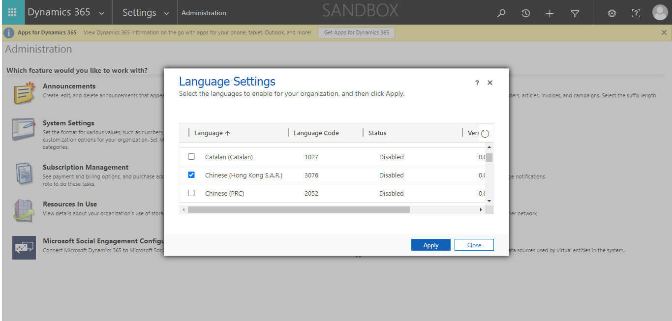The image size is (672, 321).
Task: Click the Announcements icon
Action: [x=24, y=93]
